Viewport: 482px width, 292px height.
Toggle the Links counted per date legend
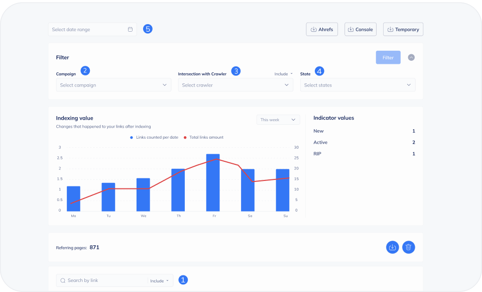pyautogui.click(x=154, y=137)
